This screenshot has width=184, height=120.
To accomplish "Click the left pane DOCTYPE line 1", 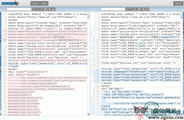I will 47,14.
